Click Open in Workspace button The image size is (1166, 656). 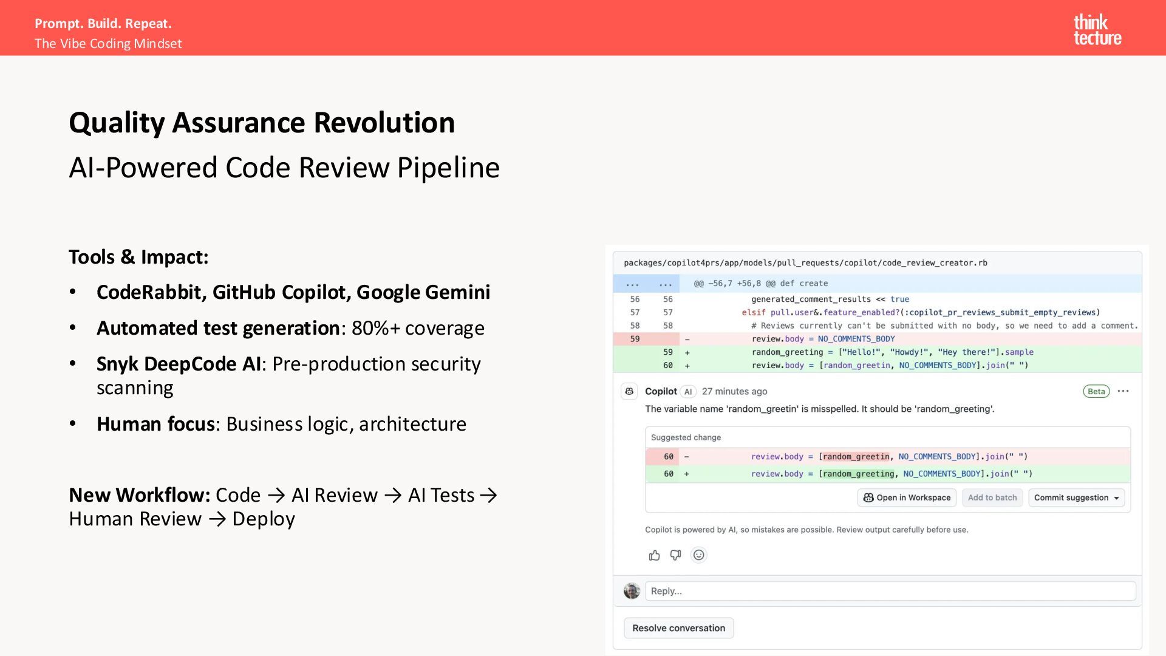coord(907,497)
